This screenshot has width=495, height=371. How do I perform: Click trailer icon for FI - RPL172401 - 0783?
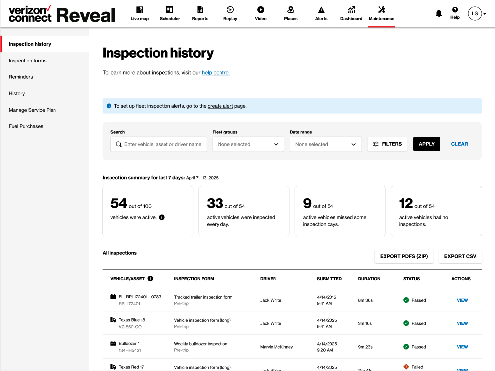(113, 297)
